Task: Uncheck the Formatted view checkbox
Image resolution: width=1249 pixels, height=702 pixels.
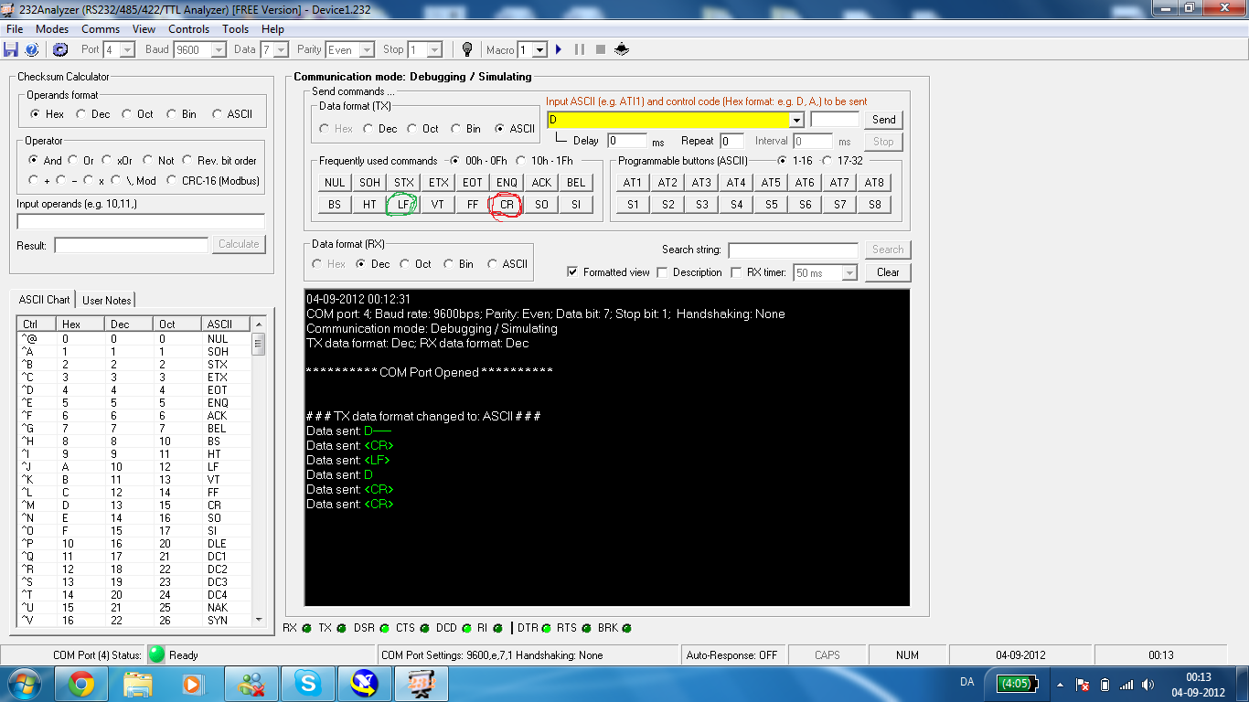Action: point(572,272)
